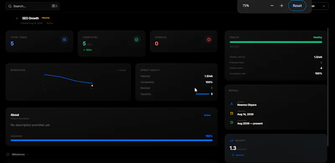Click the Completion rate 100% value
This screenshot has width=335, height=163.
(x=319, y=74)
